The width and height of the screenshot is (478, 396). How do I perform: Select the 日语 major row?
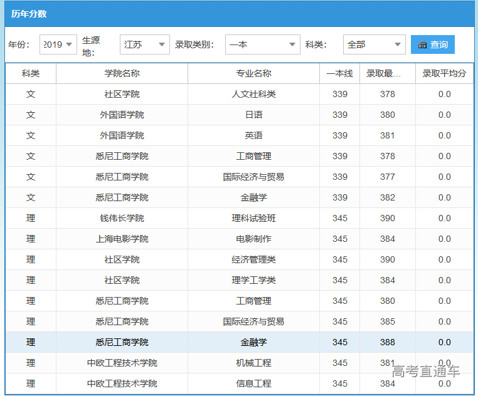pos(253,115)
